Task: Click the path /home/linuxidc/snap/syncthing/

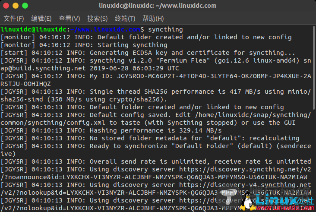Action: coord(253,115)
